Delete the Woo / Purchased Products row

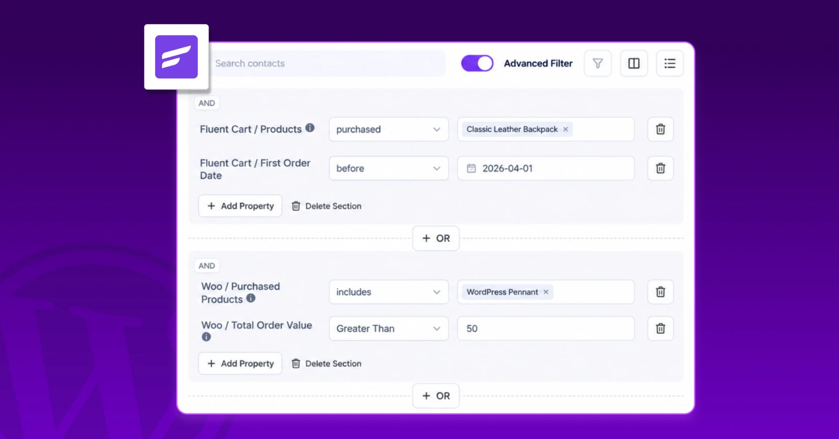click(x=661, y=292)
